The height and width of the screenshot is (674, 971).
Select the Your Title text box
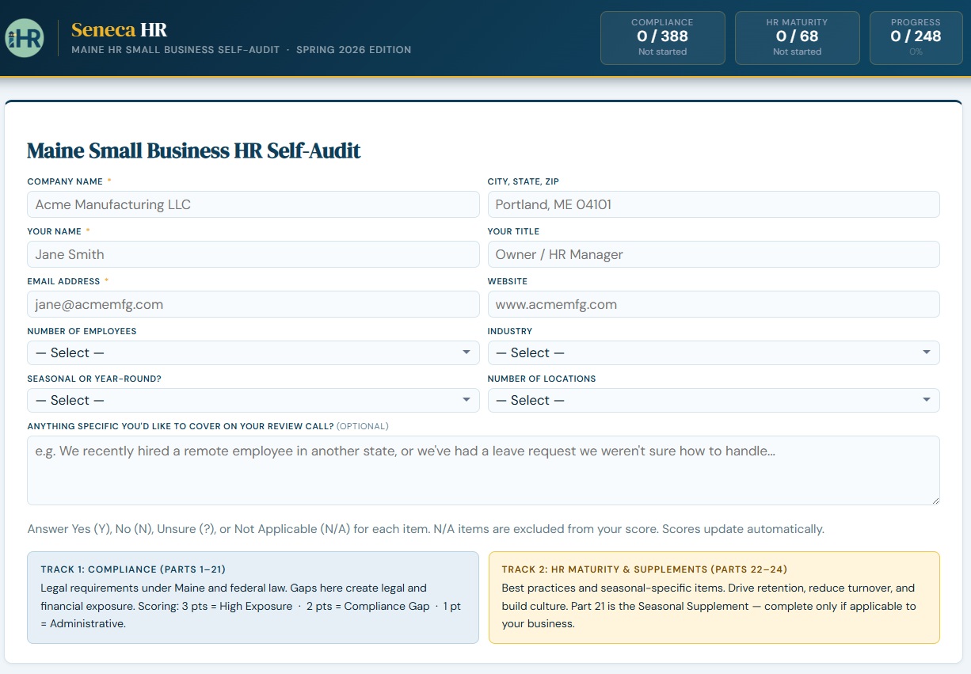point(713,254)
